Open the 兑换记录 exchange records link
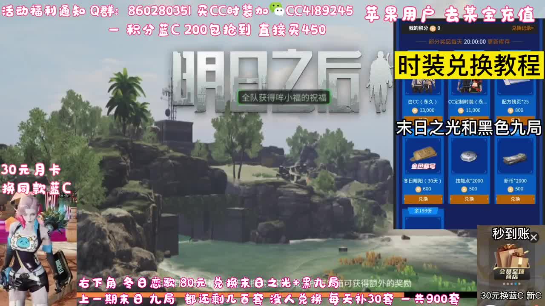The width and height of the screenshot is (545, 306). [x=523, y=28]
